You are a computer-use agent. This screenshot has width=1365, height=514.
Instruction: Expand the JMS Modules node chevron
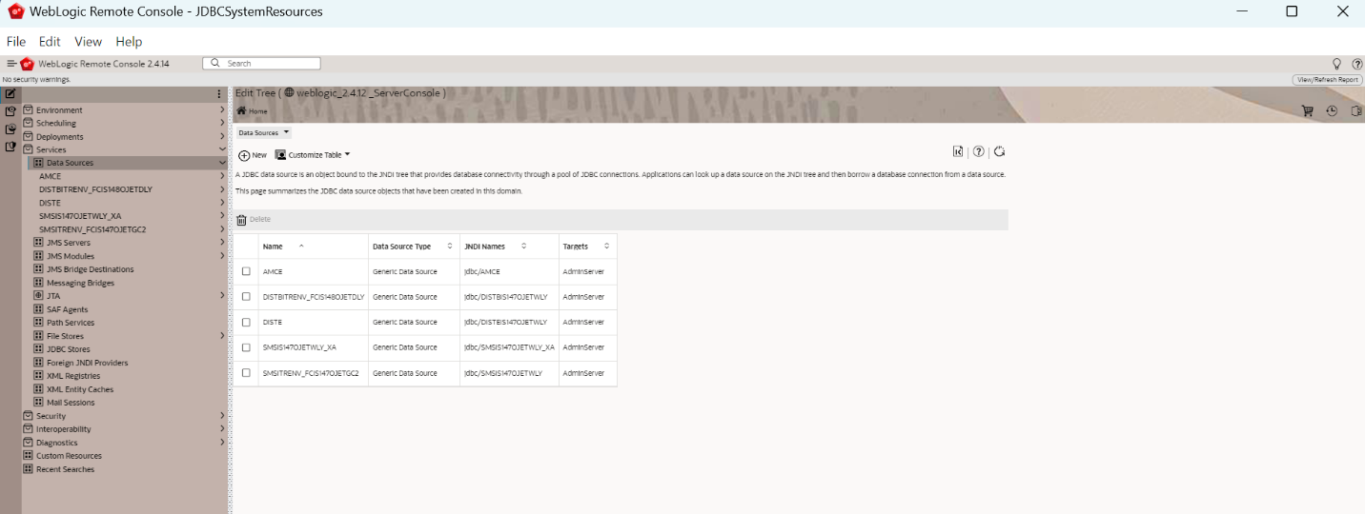coord(222,256)
